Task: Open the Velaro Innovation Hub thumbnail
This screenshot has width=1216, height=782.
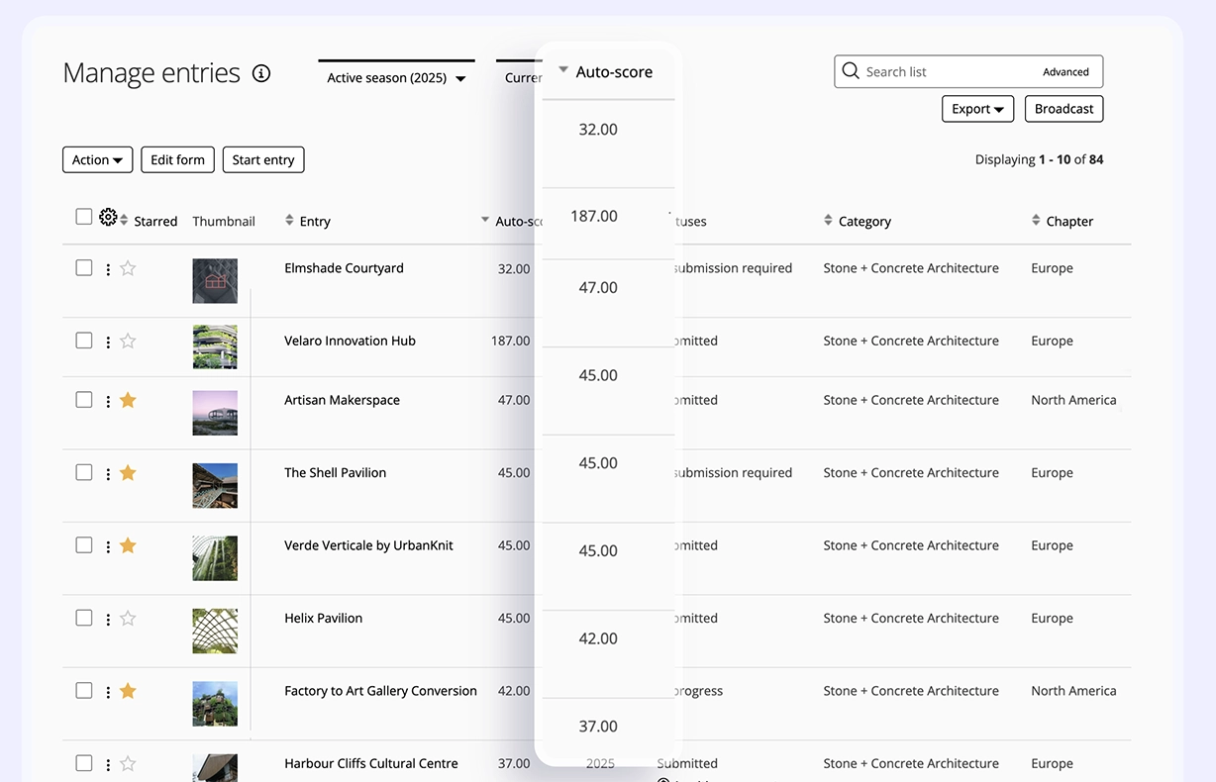Action: coord(215,346)
